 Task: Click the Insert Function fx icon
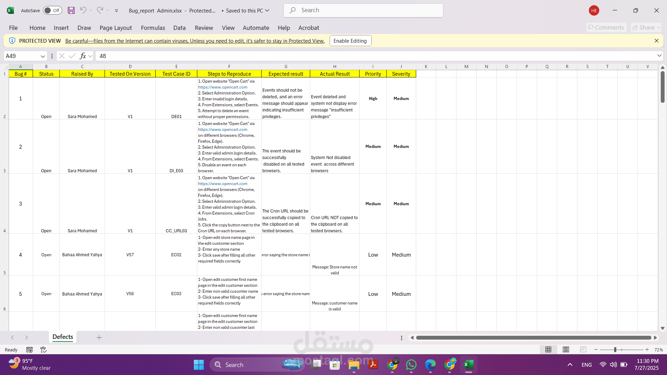click(83, 56)
